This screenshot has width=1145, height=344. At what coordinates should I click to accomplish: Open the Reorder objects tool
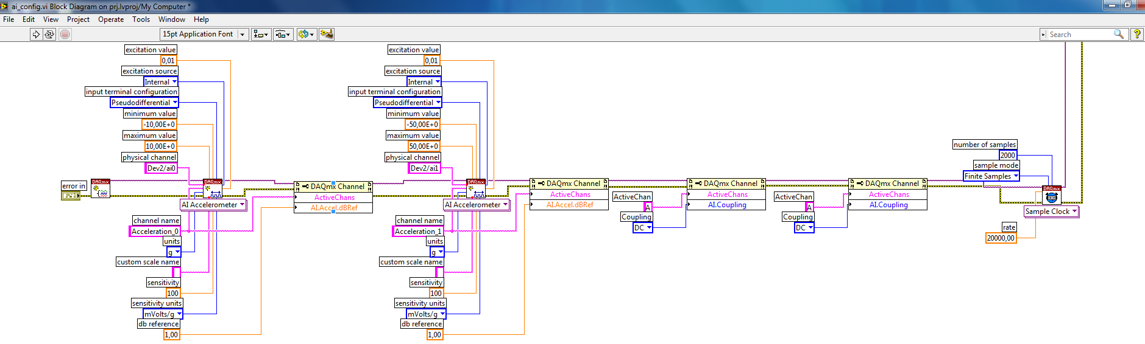point(306,35)
